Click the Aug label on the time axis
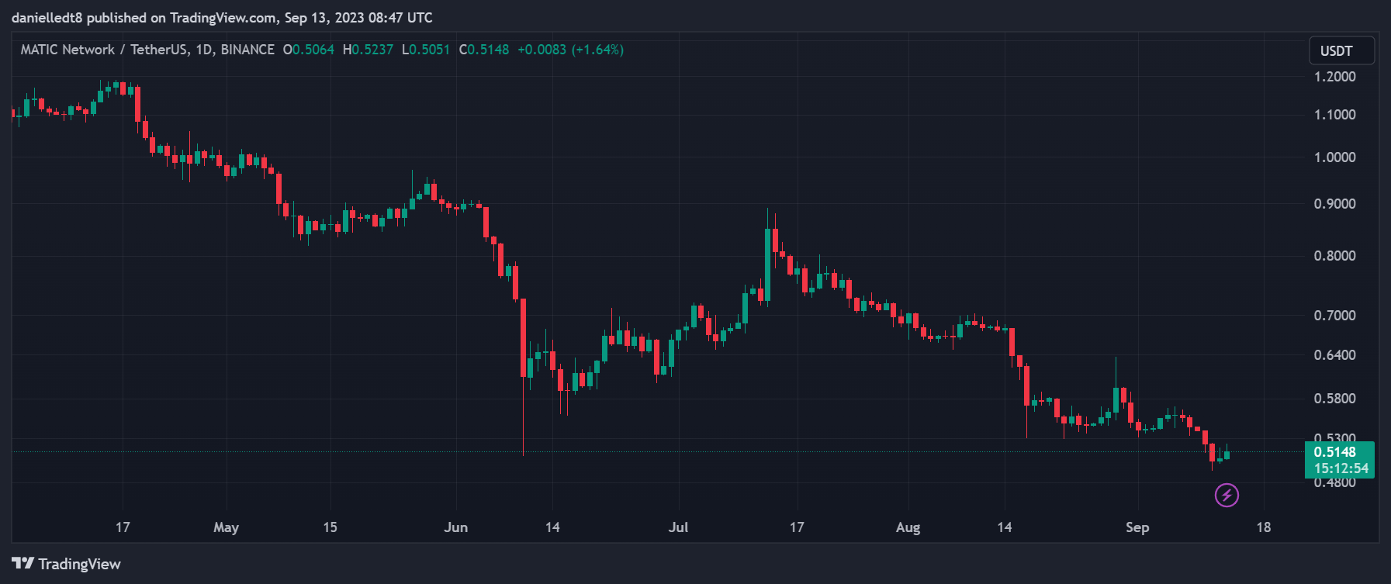 pos(908,527)
